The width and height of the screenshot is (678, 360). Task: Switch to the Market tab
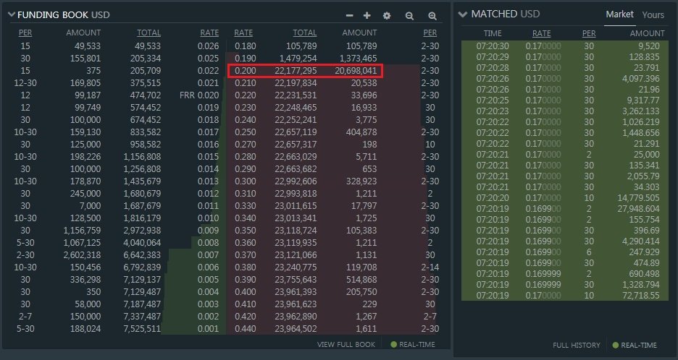coord(619,14)
